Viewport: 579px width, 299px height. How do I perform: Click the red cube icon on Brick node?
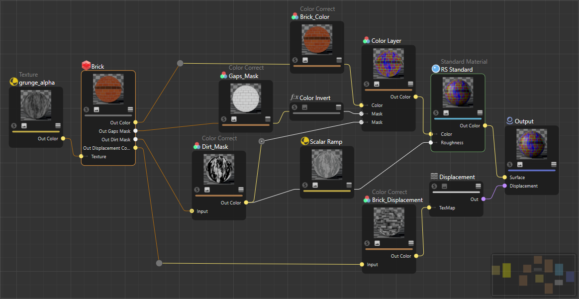point(86,66)
